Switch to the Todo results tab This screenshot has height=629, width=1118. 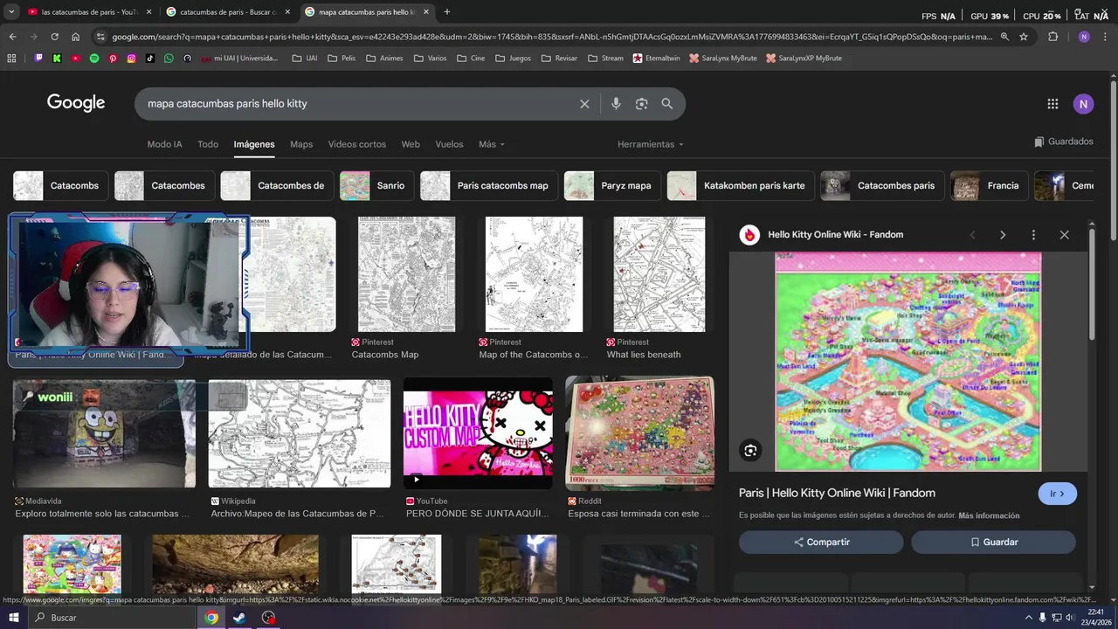pos(208,144)
